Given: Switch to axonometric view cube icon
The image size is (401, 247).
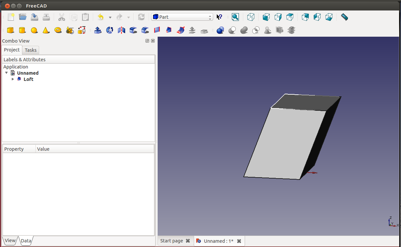Looking at the screenshot, I should tap(251, 17).
